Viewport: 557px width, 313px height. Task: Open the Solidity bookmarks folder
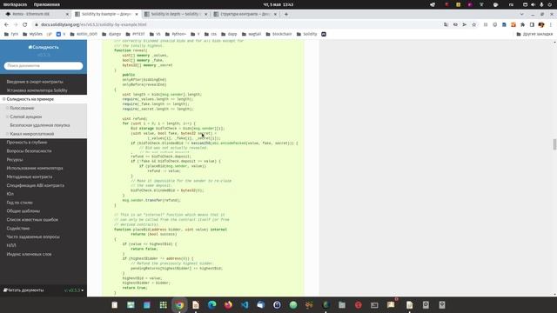coord(306,34)
